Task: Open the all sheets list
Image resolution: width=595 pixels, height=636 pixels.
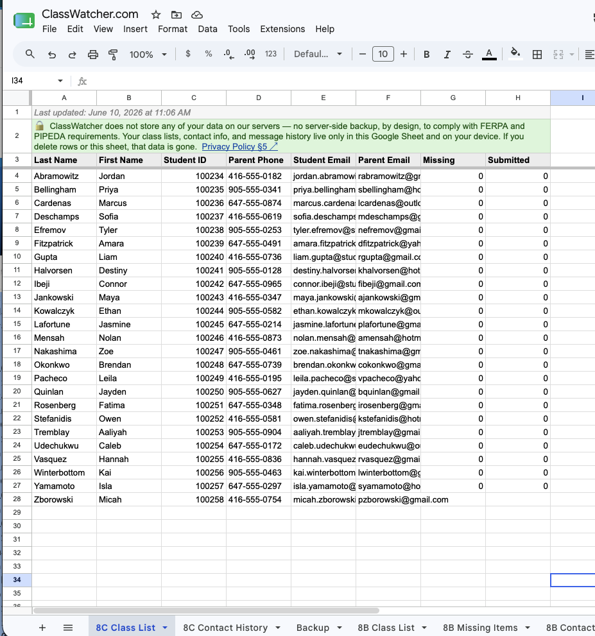Action: pyautogui.click(x=68, y=628)
